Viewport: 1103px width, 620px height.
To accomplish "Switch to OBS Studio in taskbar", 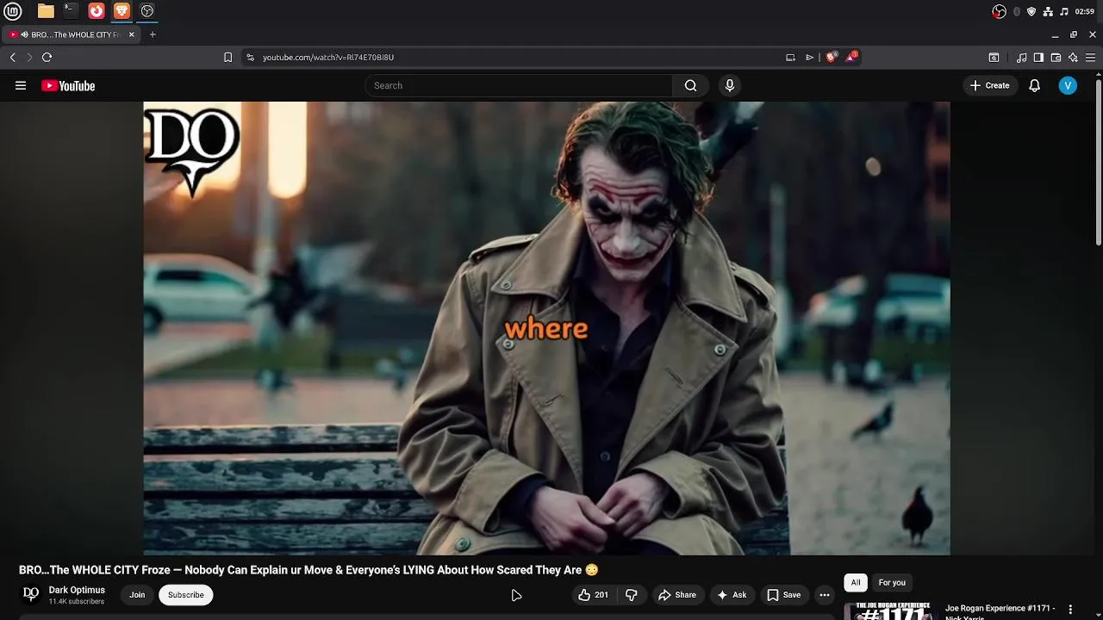I will (147, 11).
